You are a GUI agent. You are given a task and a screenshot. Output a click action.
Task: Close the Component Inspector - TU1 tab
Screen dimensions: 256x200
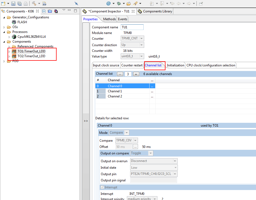[133, 11]
